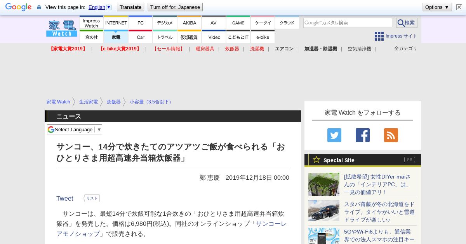
Task: Click the リスト bubble button
Action: (x=92, y=198)
